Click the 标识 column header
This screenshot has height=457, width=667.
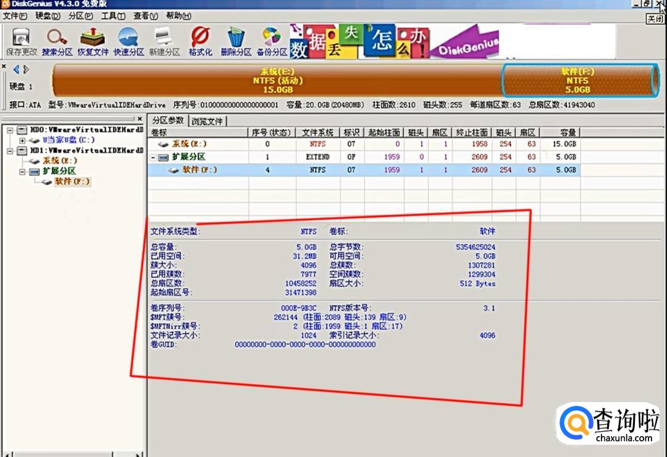click(352, 133)
